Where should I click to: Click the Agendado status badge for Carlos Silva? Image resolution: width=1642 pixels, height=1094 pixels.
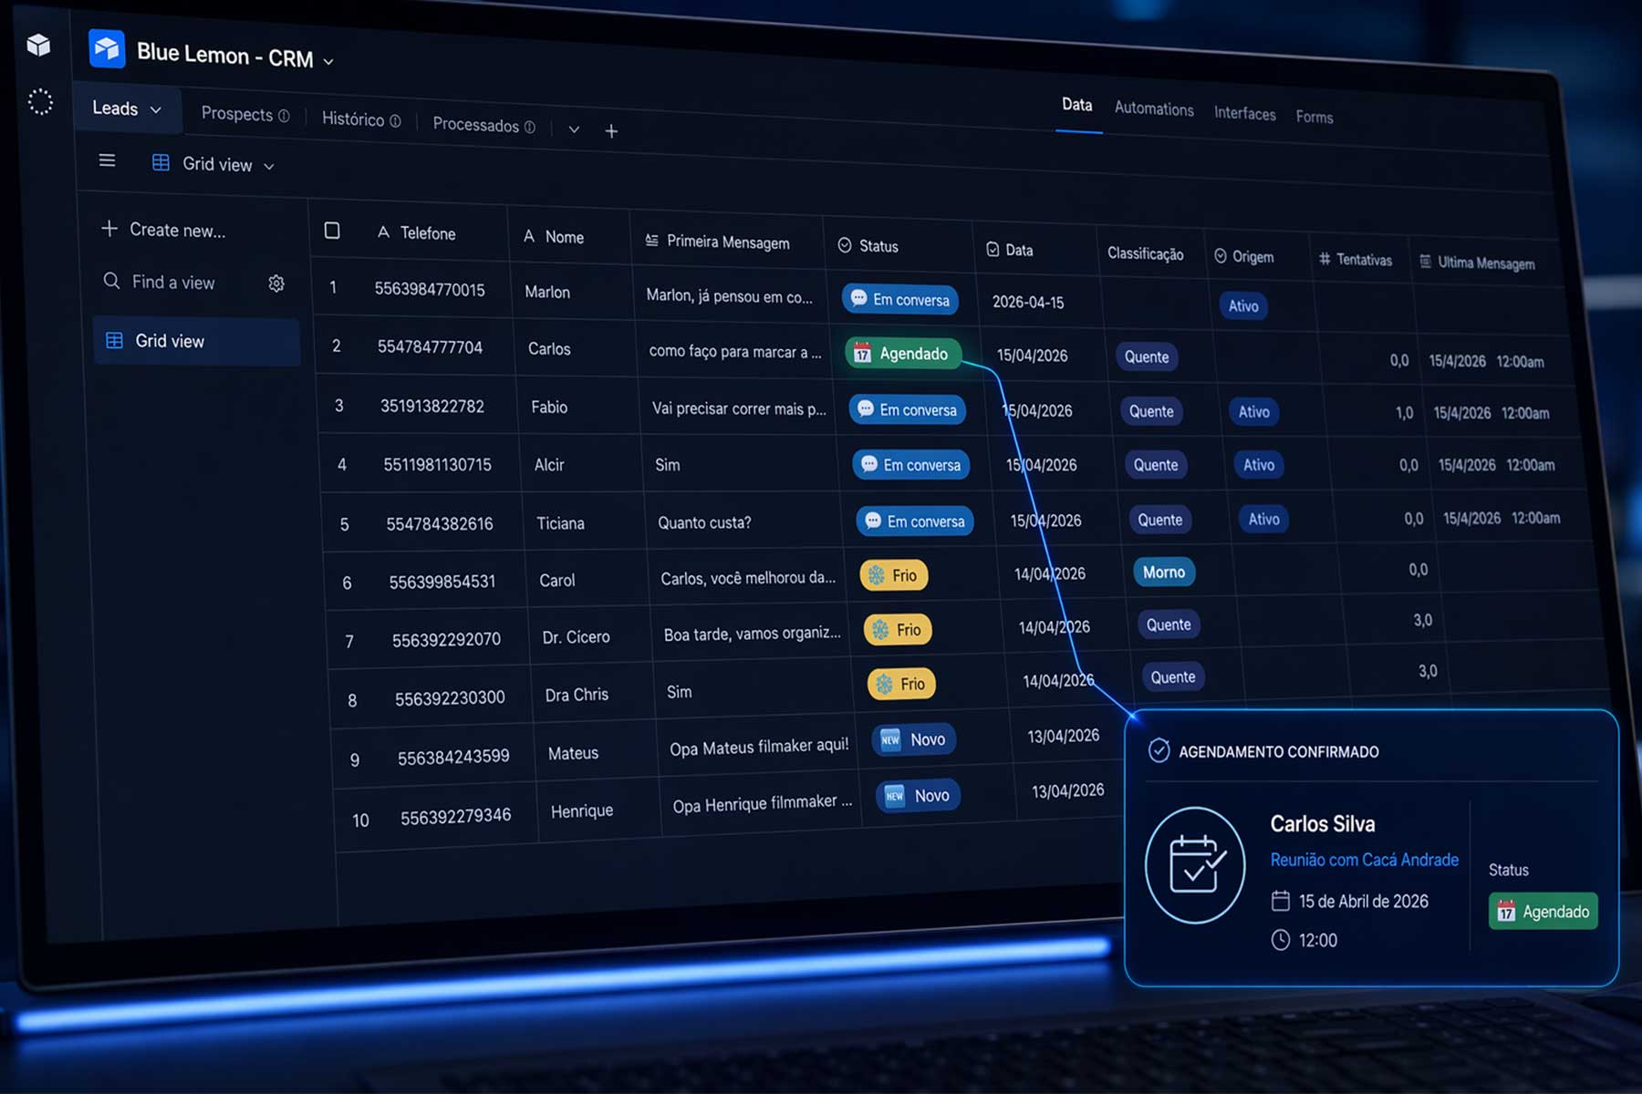coord(1543,911)
